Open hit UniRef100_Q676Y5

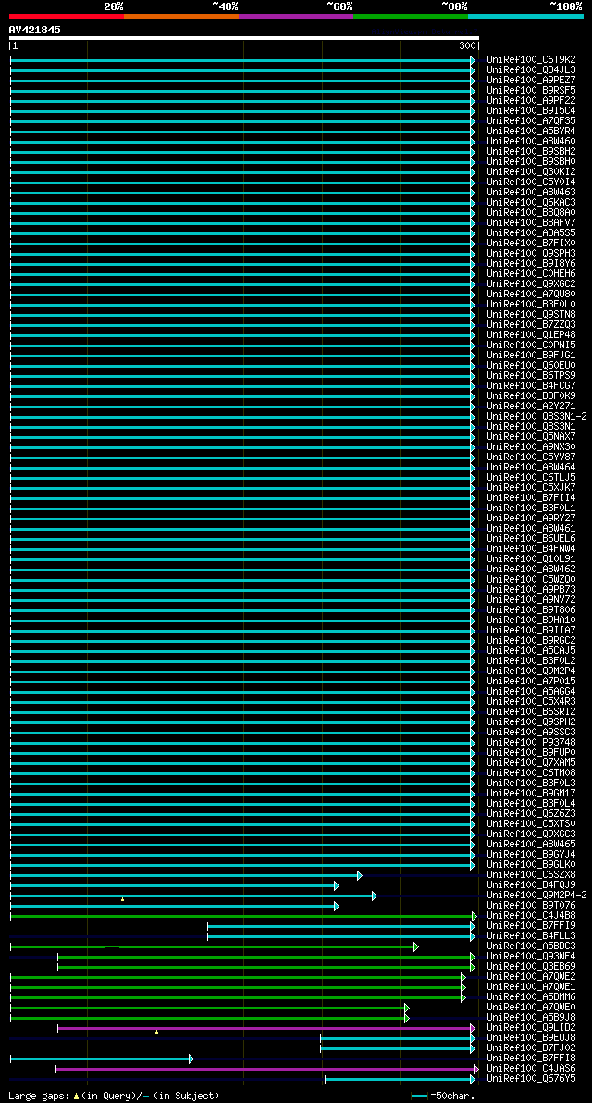tap(531, 1079)
